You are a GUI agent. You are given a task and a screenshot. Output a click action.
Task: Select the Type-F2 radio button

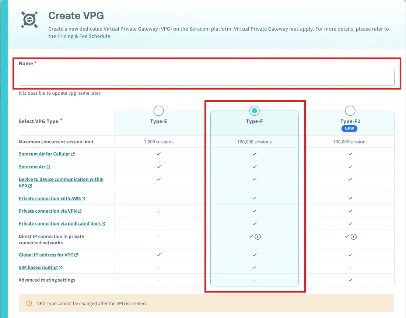point(350,111)
